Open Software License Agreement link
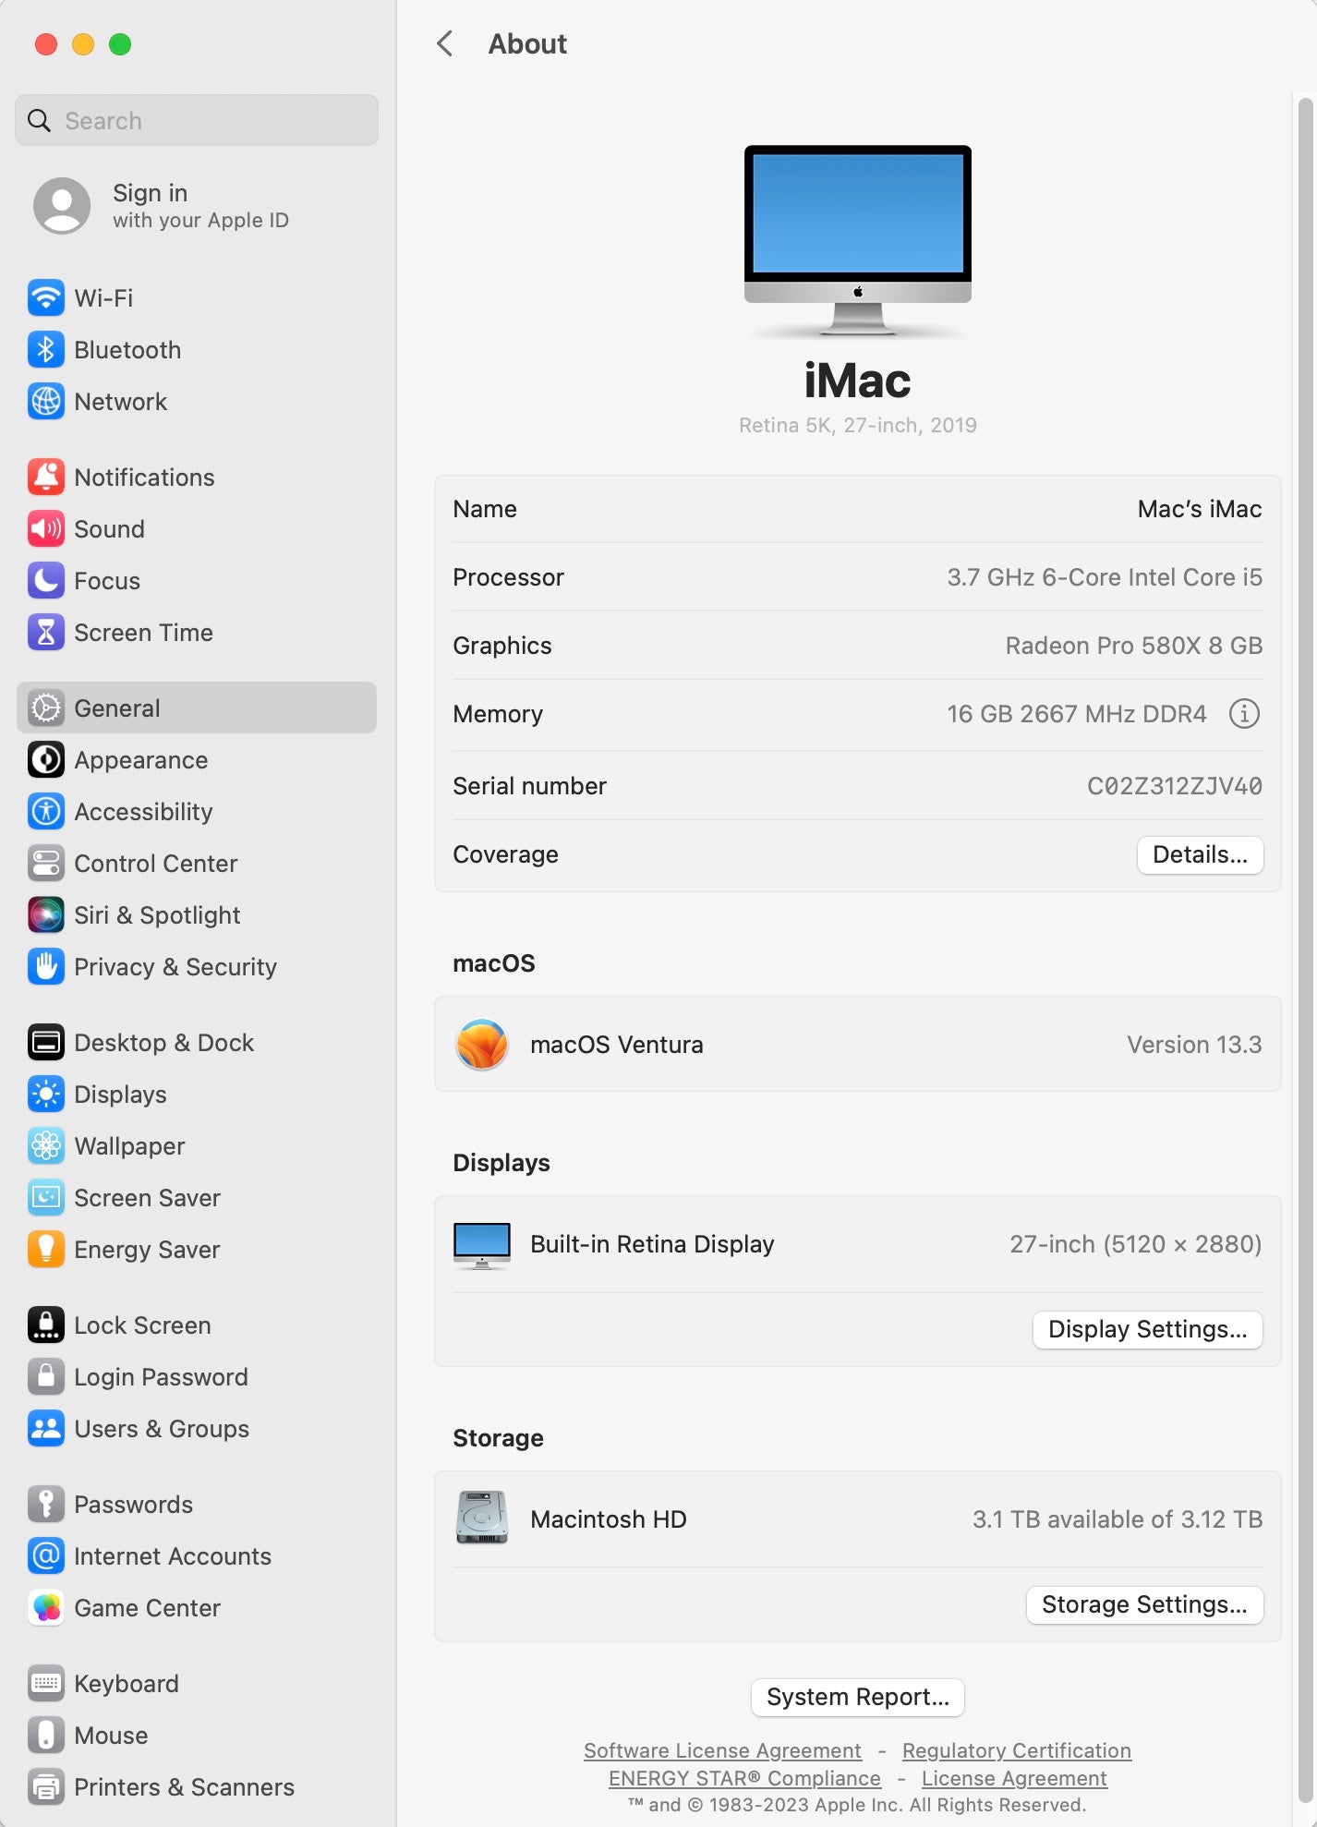The height and width of the screenshot is (1827, 1317). click(722, 1750)
